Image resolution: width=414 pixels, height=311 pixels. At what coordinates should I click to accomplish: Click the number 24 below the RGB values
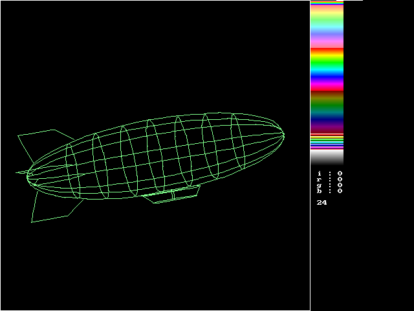321,203
